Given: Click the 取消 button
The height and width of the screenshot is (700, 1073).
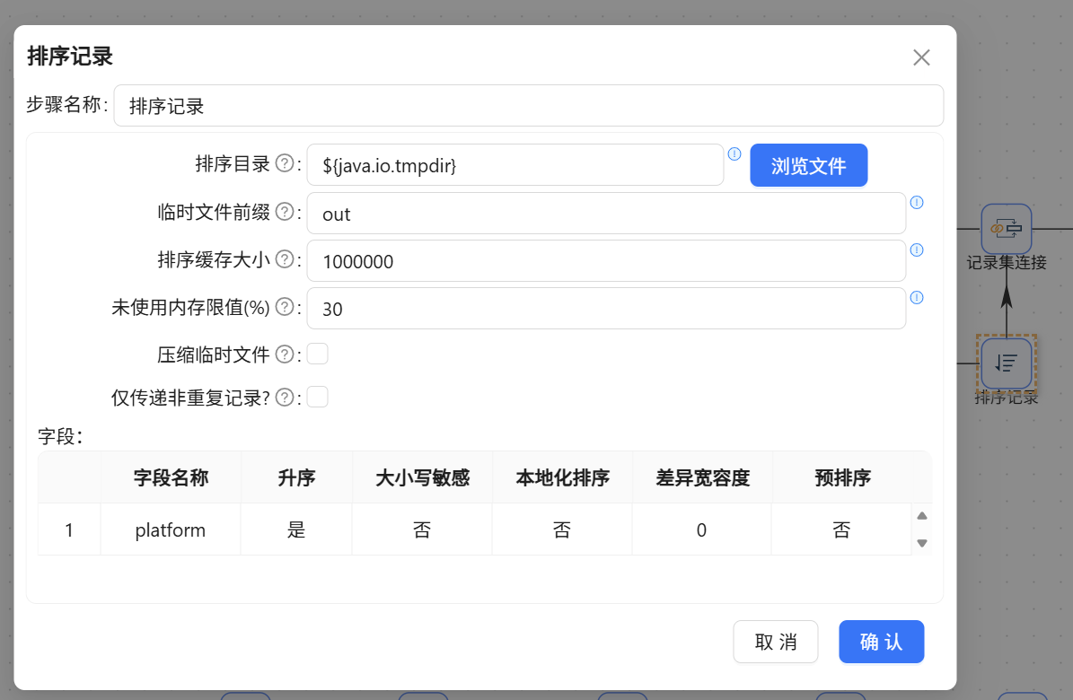Looking at the screenshot, I should (775, 641).
